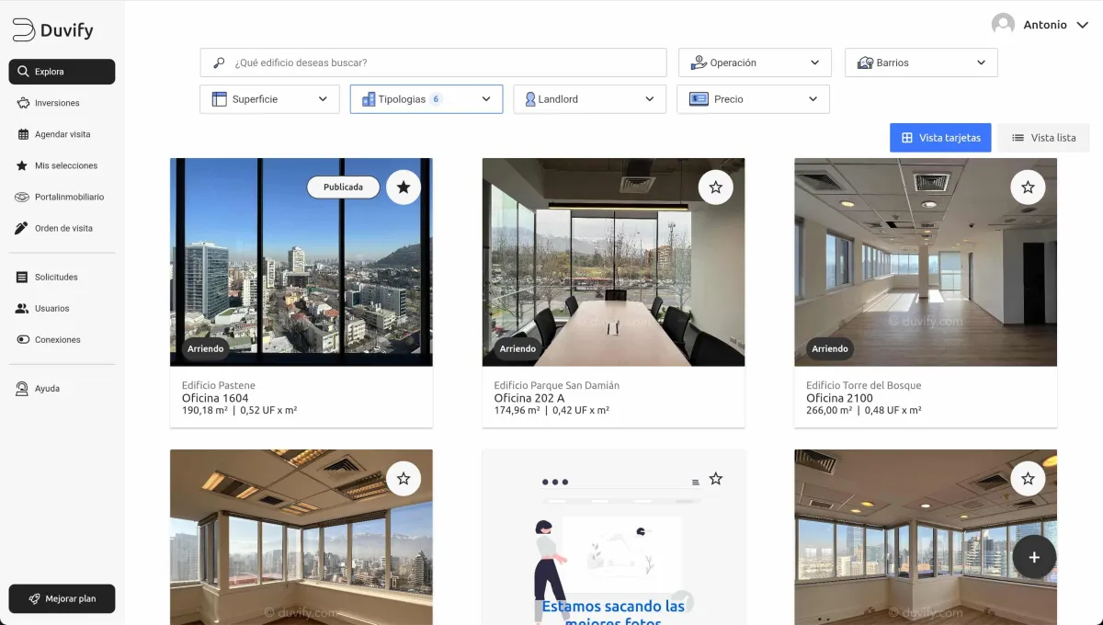Open Mis selecciones
Viewport: 1103px width, 625px height.
(x=62, y=165)
